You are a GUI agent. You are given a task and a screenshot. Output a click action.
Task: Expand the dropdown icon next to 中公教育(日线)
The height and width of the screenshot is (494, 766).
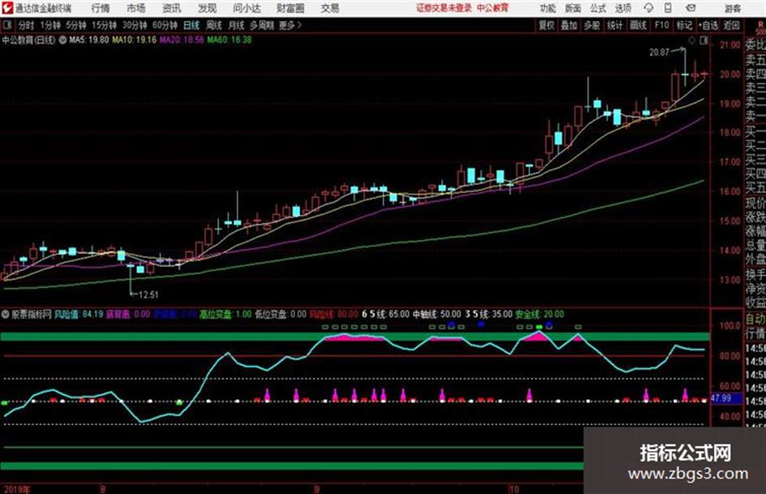[x=62, y=40]
